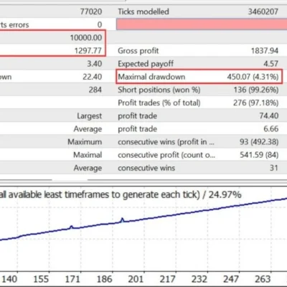
Task: Click the chart axis label 171
Action: tap(72, 279)
